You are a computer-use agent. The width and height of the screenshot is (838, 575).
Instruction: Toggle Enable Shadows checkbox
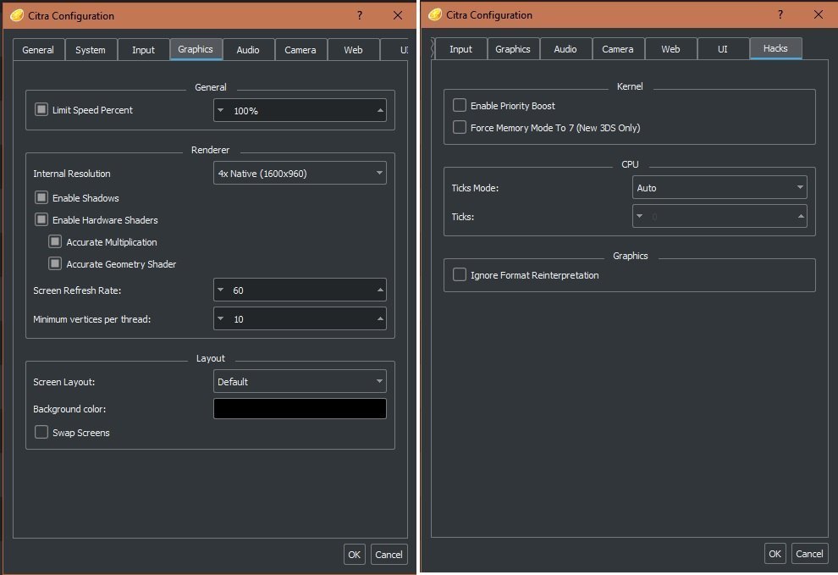click(x=41, y=198)
